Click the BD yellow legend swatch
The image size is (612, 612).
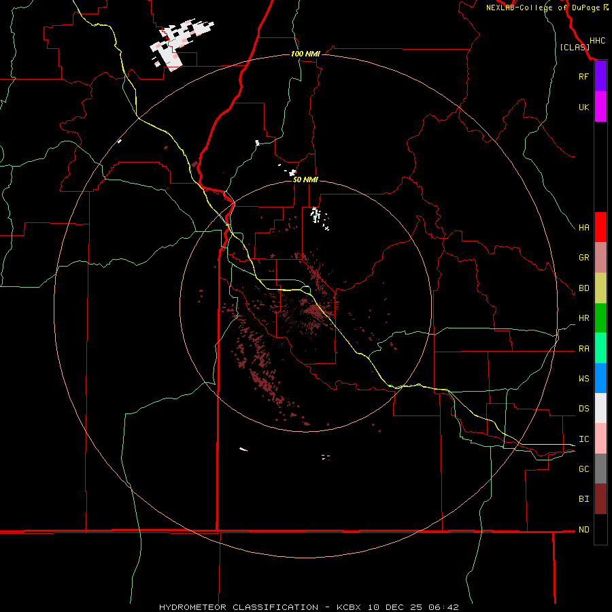[600, 288]
